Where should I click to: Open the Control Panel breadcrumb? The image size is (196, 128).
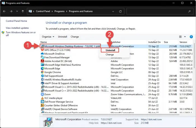coord(43,11)
